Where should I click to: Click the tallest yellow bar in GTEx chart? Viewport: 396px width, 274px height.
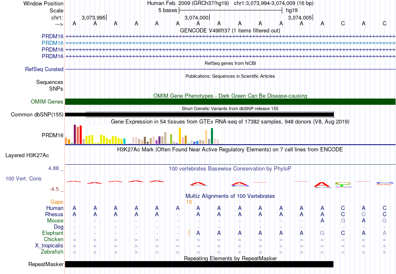point(180,136)
